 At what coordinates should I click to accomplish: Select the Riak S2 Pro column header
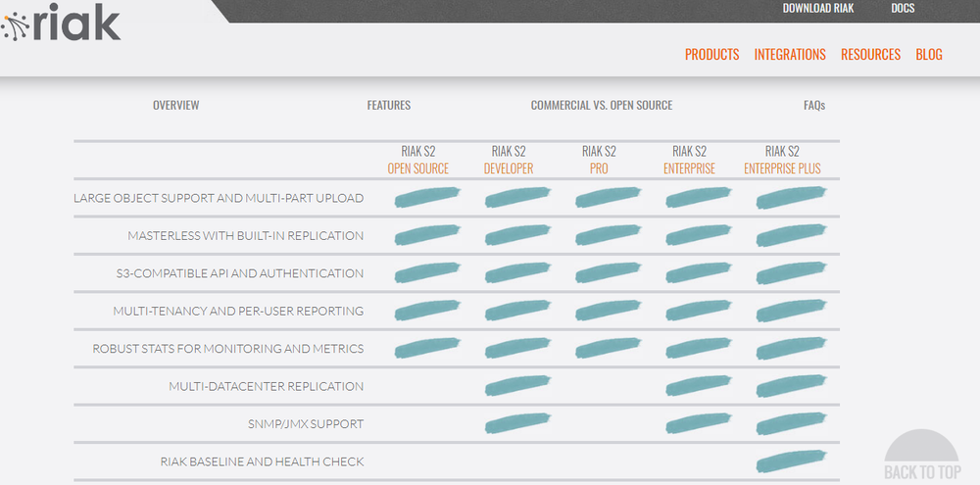(x=599, y=160)
